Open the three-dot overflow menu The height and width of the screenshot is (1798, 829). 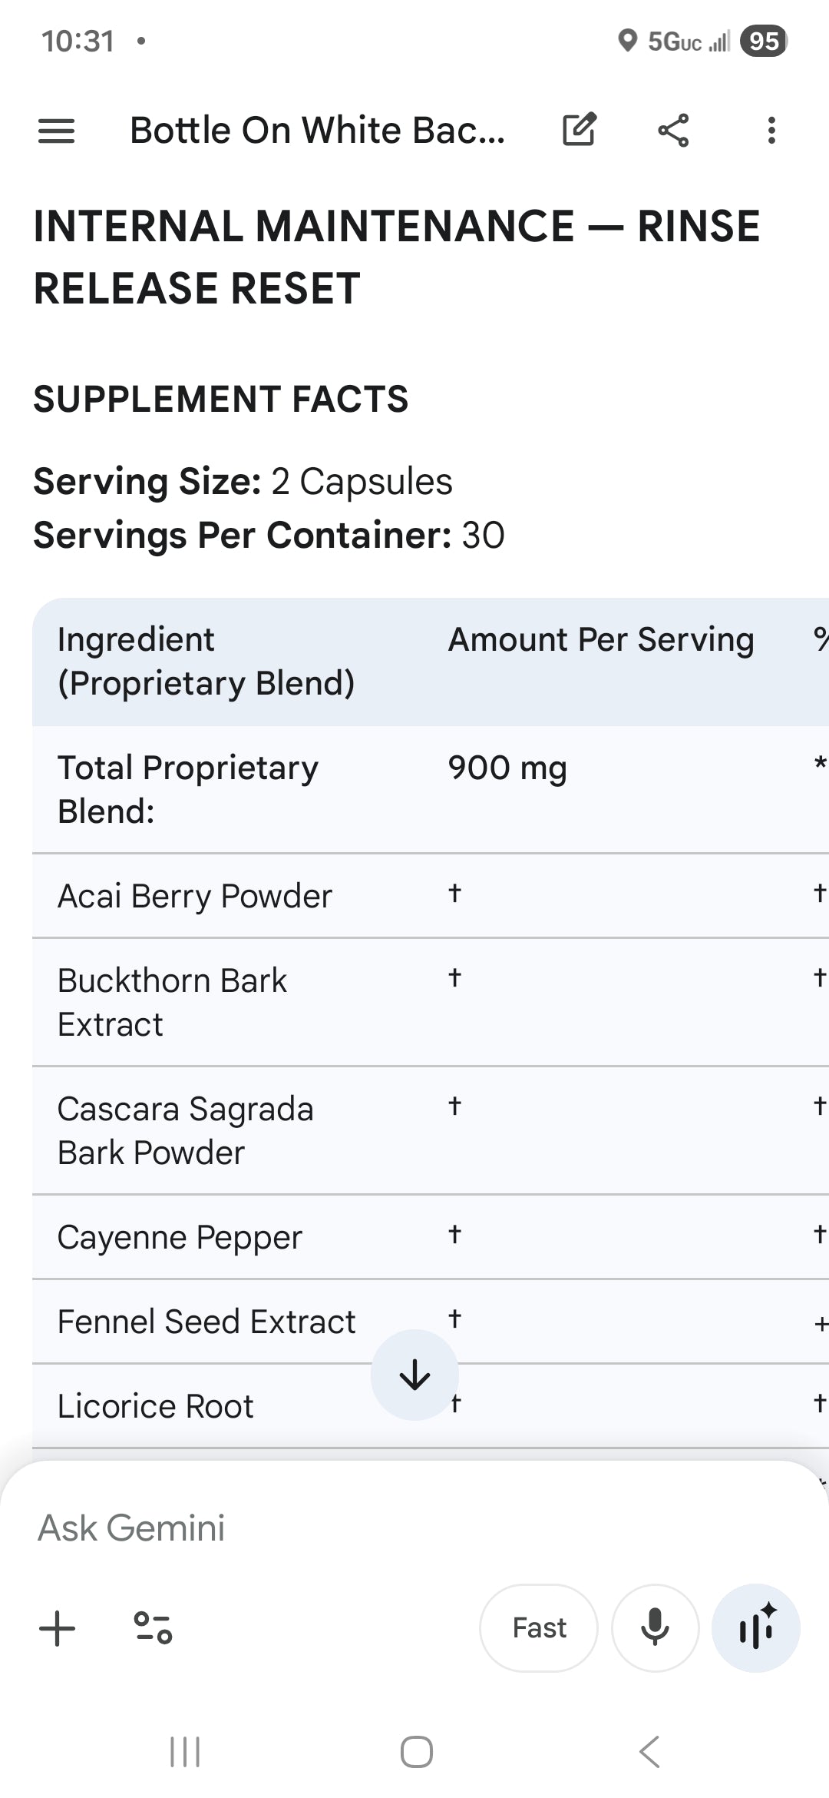(x=771, y=130)
